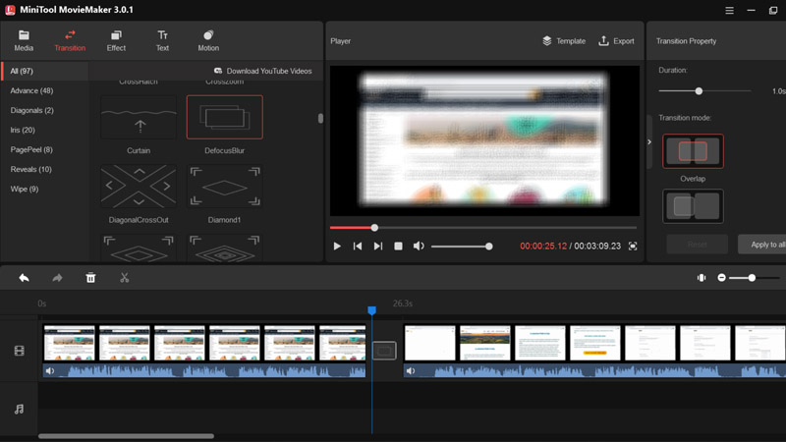This screenshot has width=786, height=442.
Task: Open the Media tab
Action: tap(24, 40)
